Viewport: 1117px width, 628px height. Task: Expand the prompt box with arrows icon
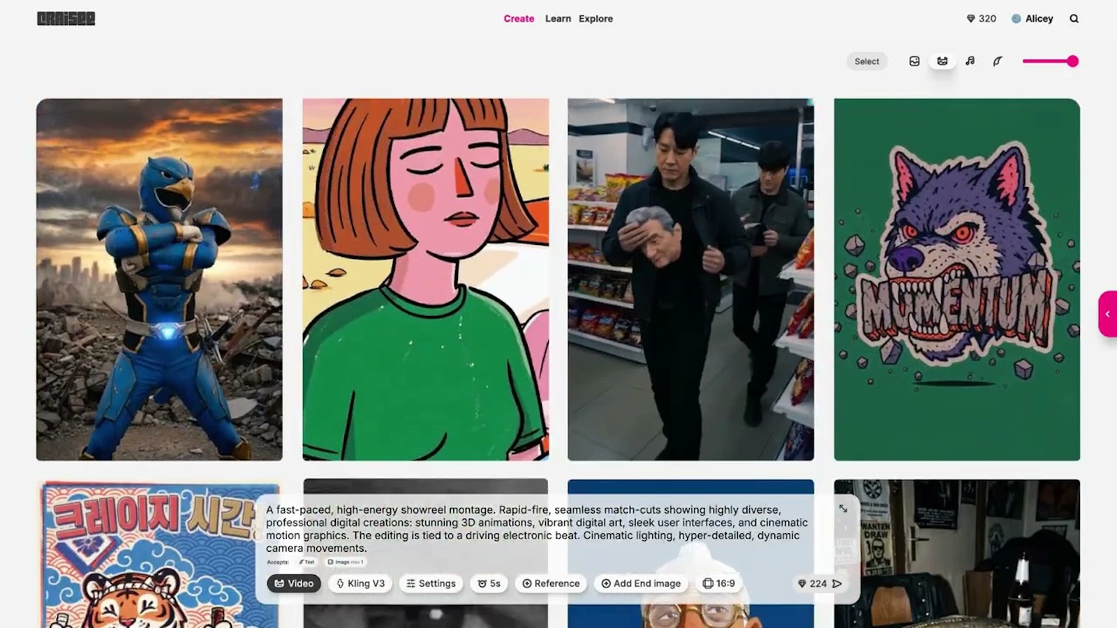[x=843, y=509]
